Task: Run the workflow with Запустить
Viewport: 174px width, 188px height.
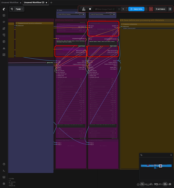Action: tap(136, 9)
